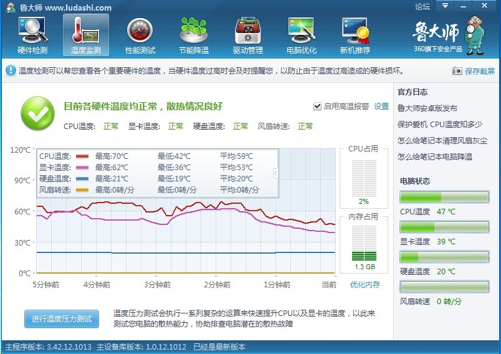The height and width of the screenshot is (354, 501).
Task: Click the 已经是最新版本 status text
Action: click(x=219, y=347)
